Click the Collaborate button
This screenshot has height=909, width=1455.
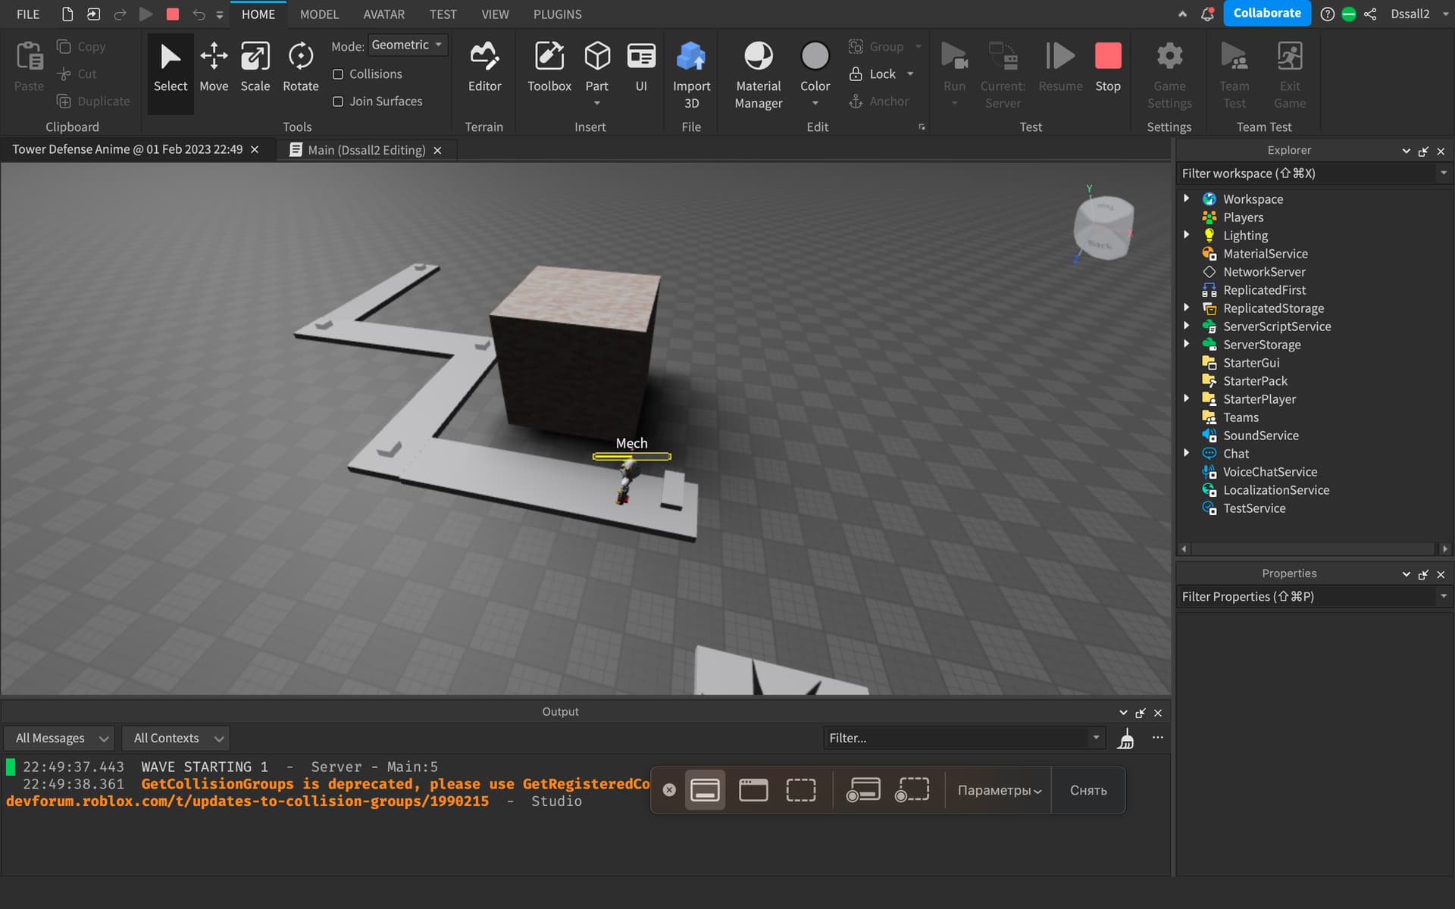point(1266,14)
